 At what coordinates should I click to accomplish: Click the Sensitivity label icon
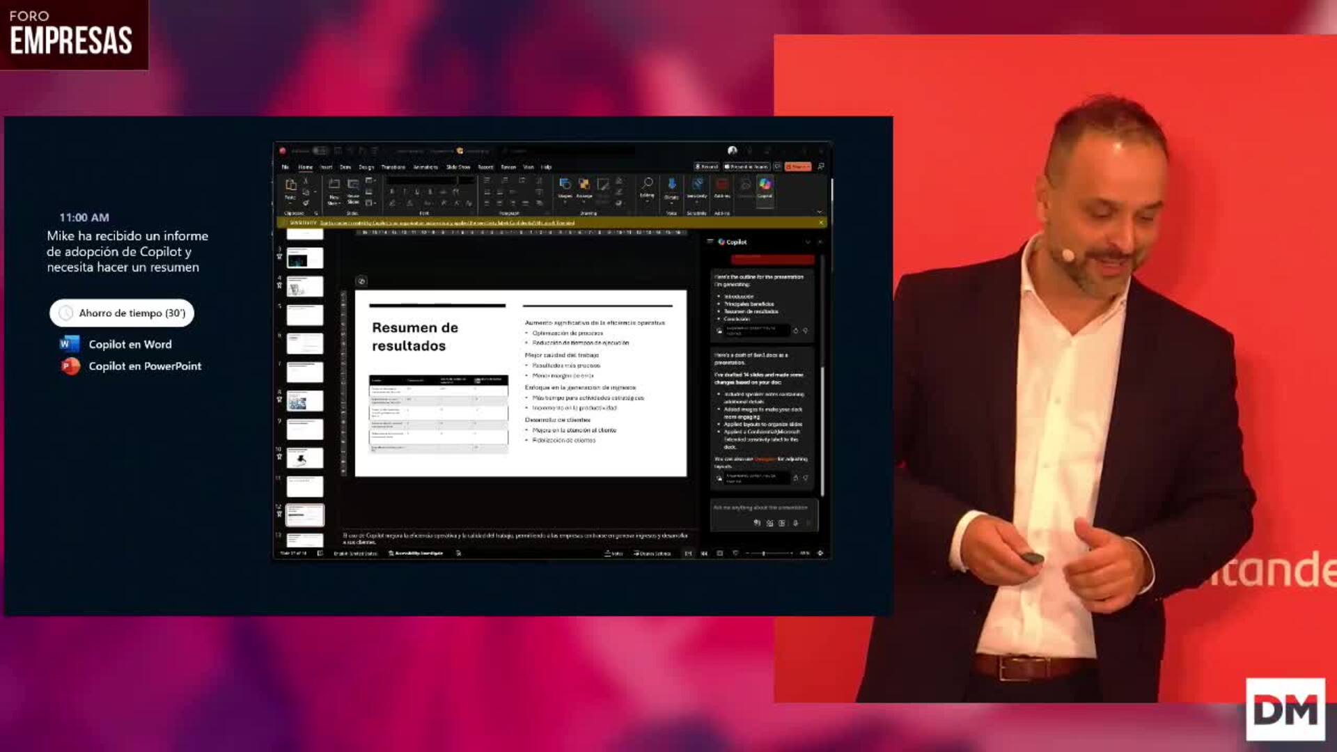pyautogui.click(x=696, y=184)
